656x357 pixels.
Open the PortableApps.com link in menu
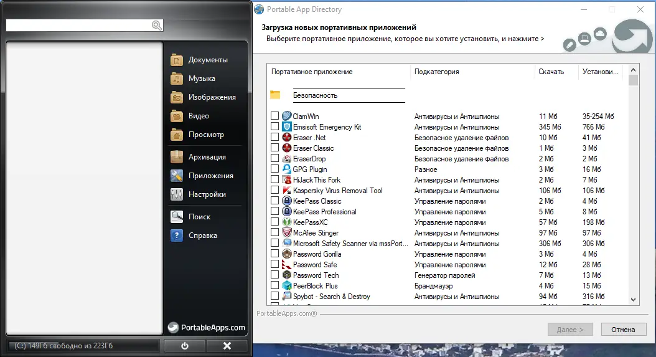[207, 328]
